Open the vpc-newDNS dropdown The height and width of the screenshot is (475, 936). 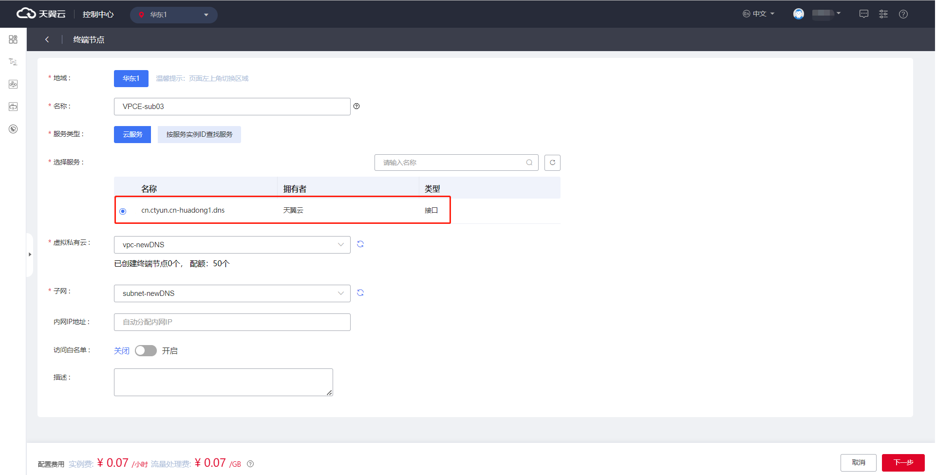(232, 245)
